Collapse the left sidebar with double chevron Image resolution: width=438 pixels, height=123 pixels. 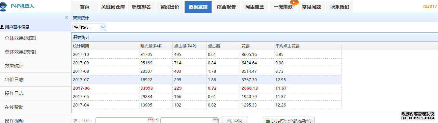66,18
